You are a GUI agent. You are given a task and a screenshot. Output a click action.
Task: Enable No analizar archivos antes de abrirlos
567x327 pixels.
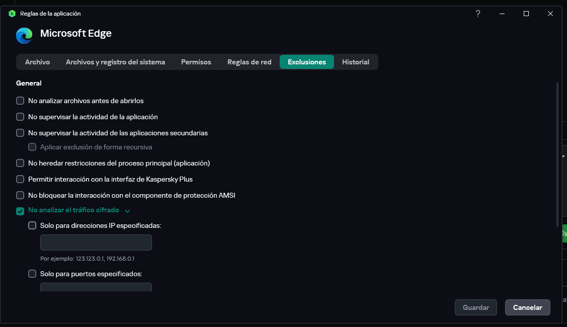pos(20,101)
